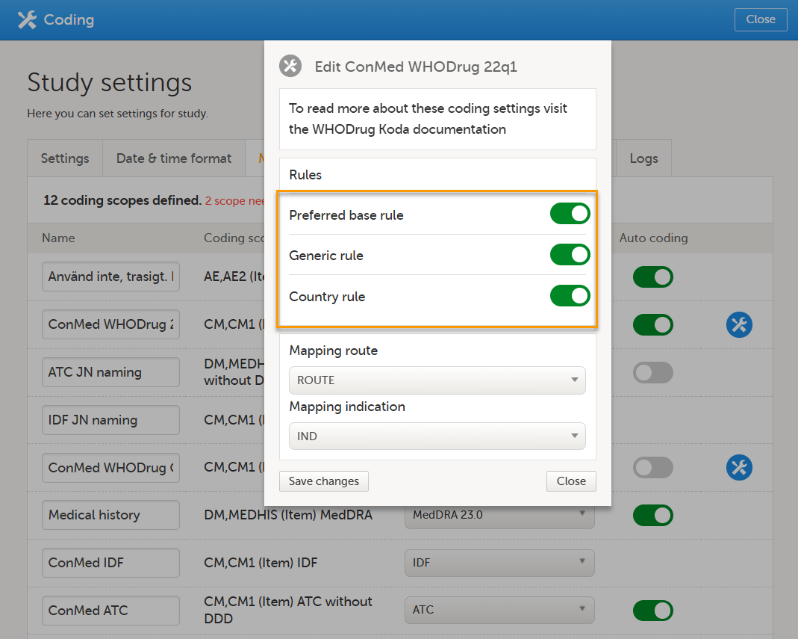Toggle auto coding for Medical history
The width and height of the screenshot is (798, 639).
[652, 515]
